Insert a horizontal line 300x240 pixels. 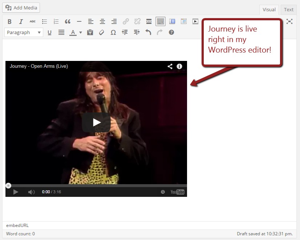click(x=79, y=22)
